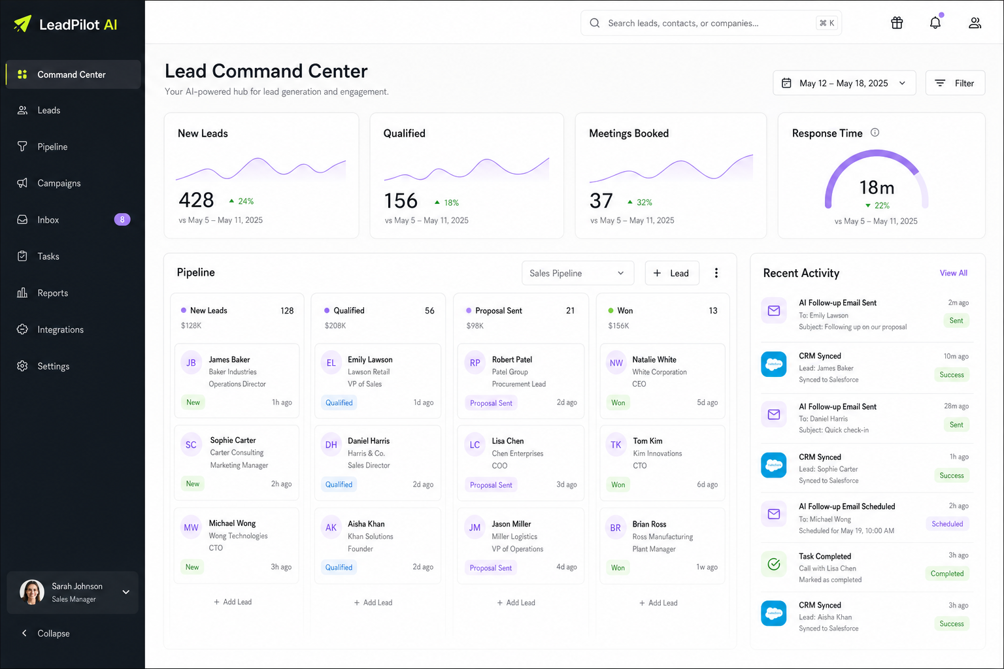
Task: Open Brian Ross lead card name
Action: [x=650, y=524]
